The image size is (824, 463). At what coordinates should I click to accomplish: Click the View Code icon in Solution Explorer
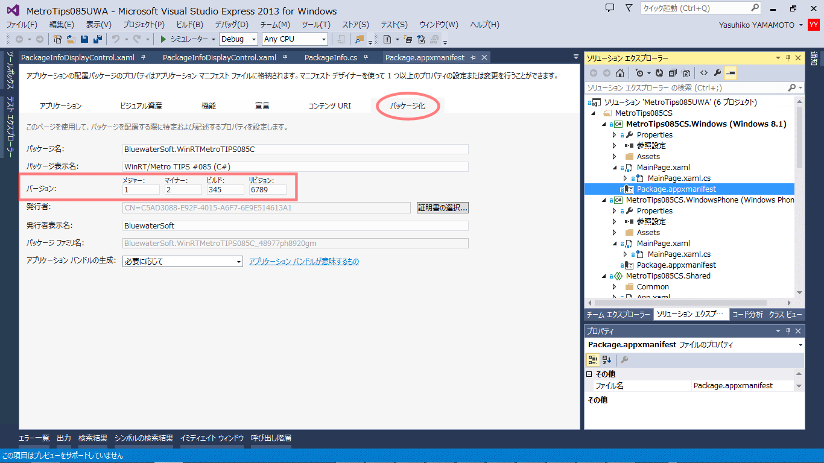click(x=703, y=73)
